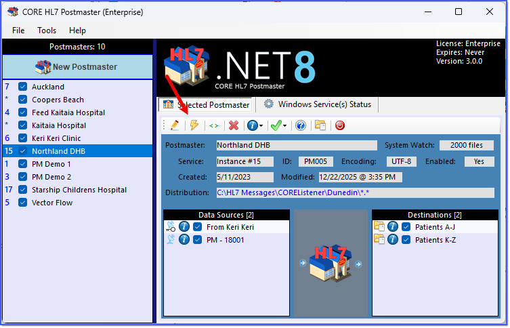The width and height of the screenshot is (510, 328).
Task: Click the pencil edit postmaster icon
Action: click(x=175, y=125)
